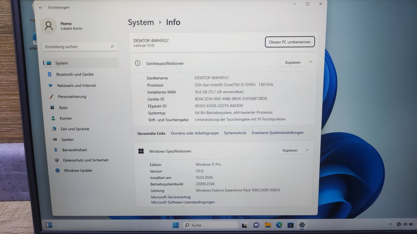Open the Widgets icon on the taskbar
This screenshot has height=234, width=417.
[49, 225]
